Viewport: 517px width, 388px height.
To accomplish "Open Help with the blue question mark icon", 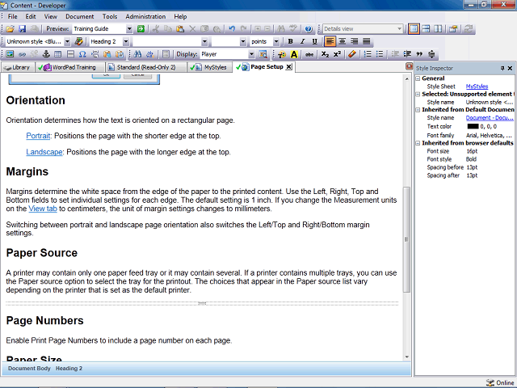I will [x=309, y=29].
